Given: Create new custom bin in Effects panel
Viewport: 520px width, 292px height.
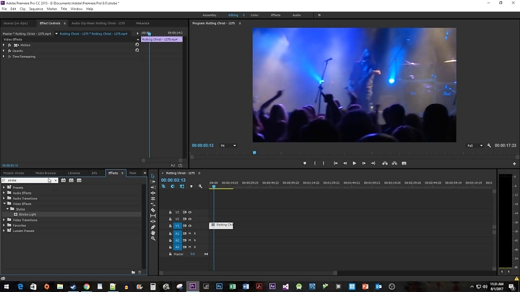Looking at the screenshot, I should click(x=133, y=272).
